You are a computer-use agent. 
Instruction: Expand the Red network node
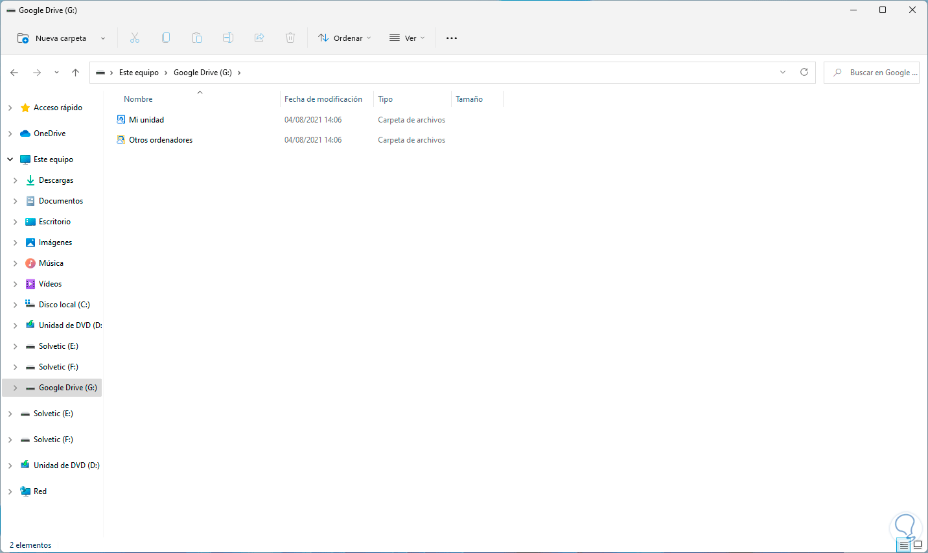tap(10, 491)
